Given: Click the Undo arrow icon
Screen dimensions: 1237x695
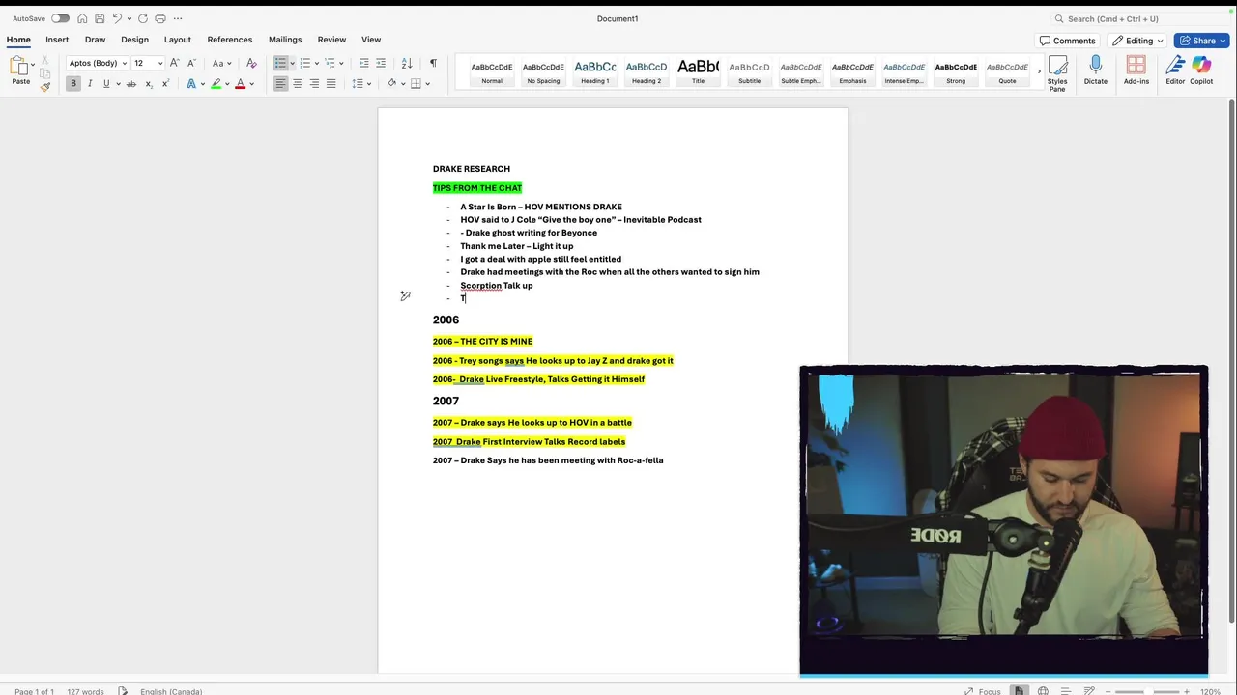Looking at the screenshot, I should [117, 18].
